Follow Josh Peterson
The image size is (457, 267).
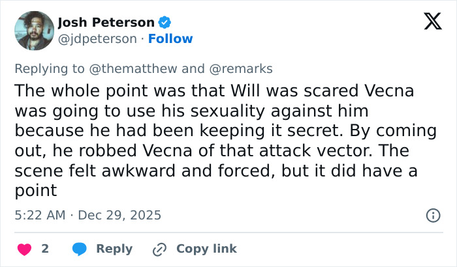(170, 39)
